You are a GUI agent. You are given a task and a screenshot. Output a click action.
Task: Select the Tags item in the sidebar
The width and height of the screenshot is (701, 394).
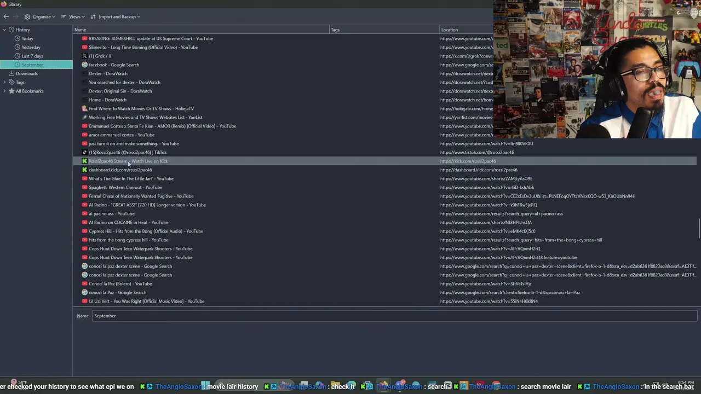point(20,82)
